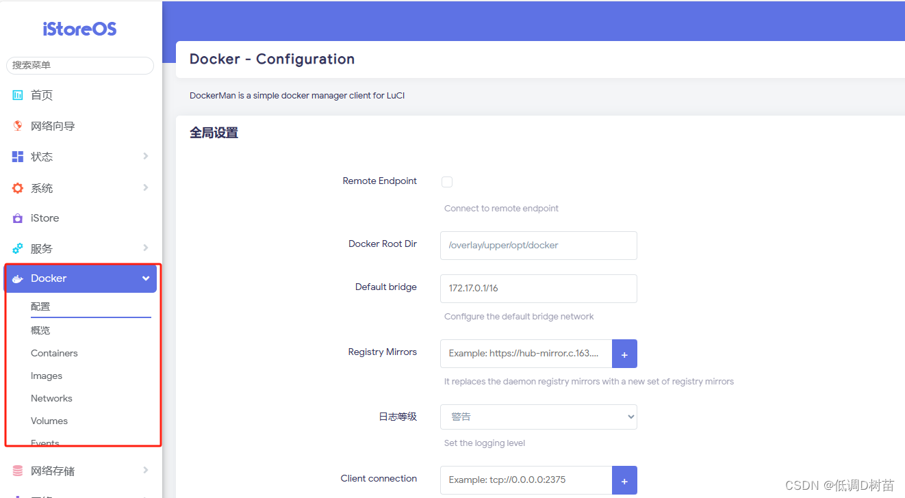
Task: Open the Containers submenu item
Action: point(54,353)
